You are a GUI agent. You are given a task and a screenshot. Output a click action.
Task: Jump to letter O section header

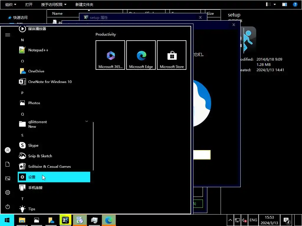click(22, 61)
